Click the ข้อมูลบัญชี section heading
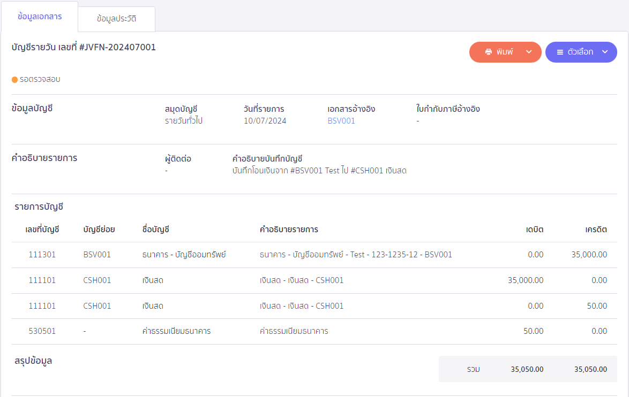The height and width of the screenshot is (397, 629). (x=32, y=109)
